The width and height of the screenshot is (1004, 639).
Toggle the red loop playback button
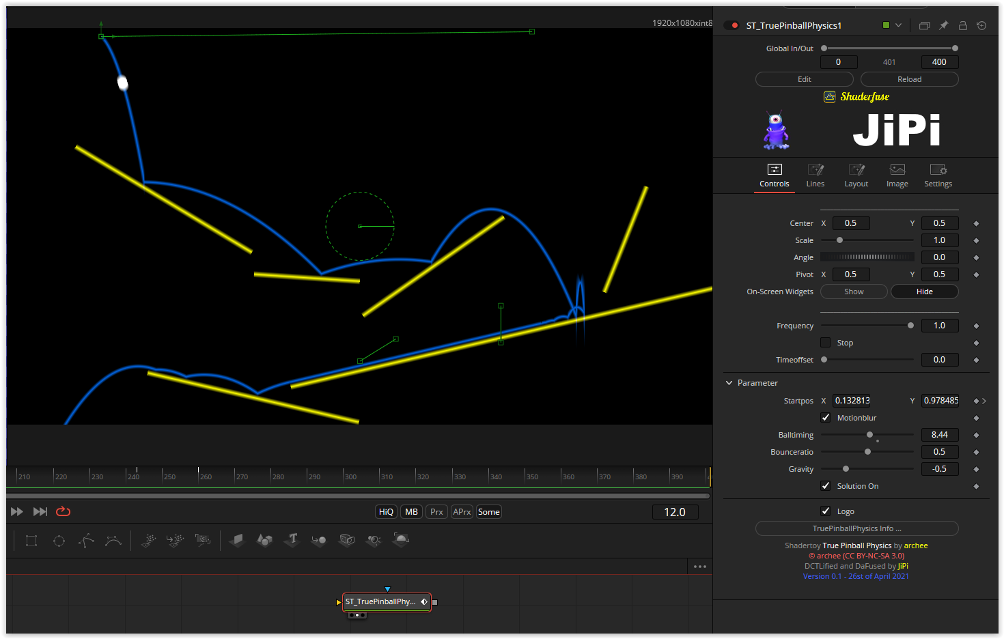coord(63,511)
